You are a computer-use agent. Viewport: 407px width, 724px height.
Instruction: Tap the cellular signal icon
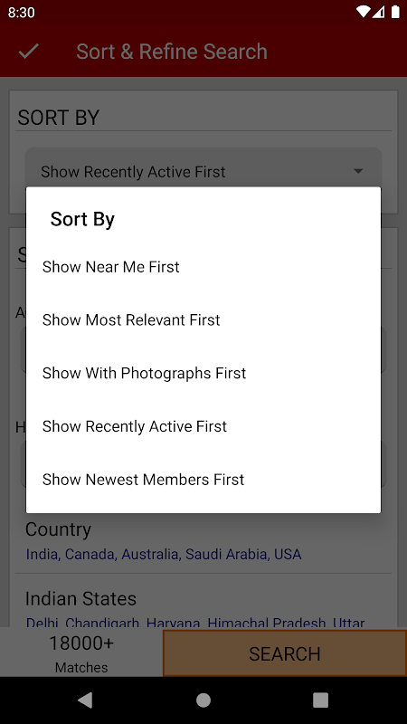[x=378, y=12]
